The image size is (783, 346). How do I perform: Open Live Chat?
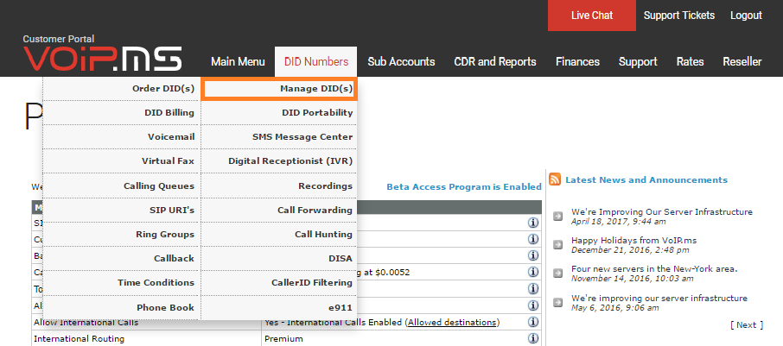pyautogui.click(x=592, y=16)
